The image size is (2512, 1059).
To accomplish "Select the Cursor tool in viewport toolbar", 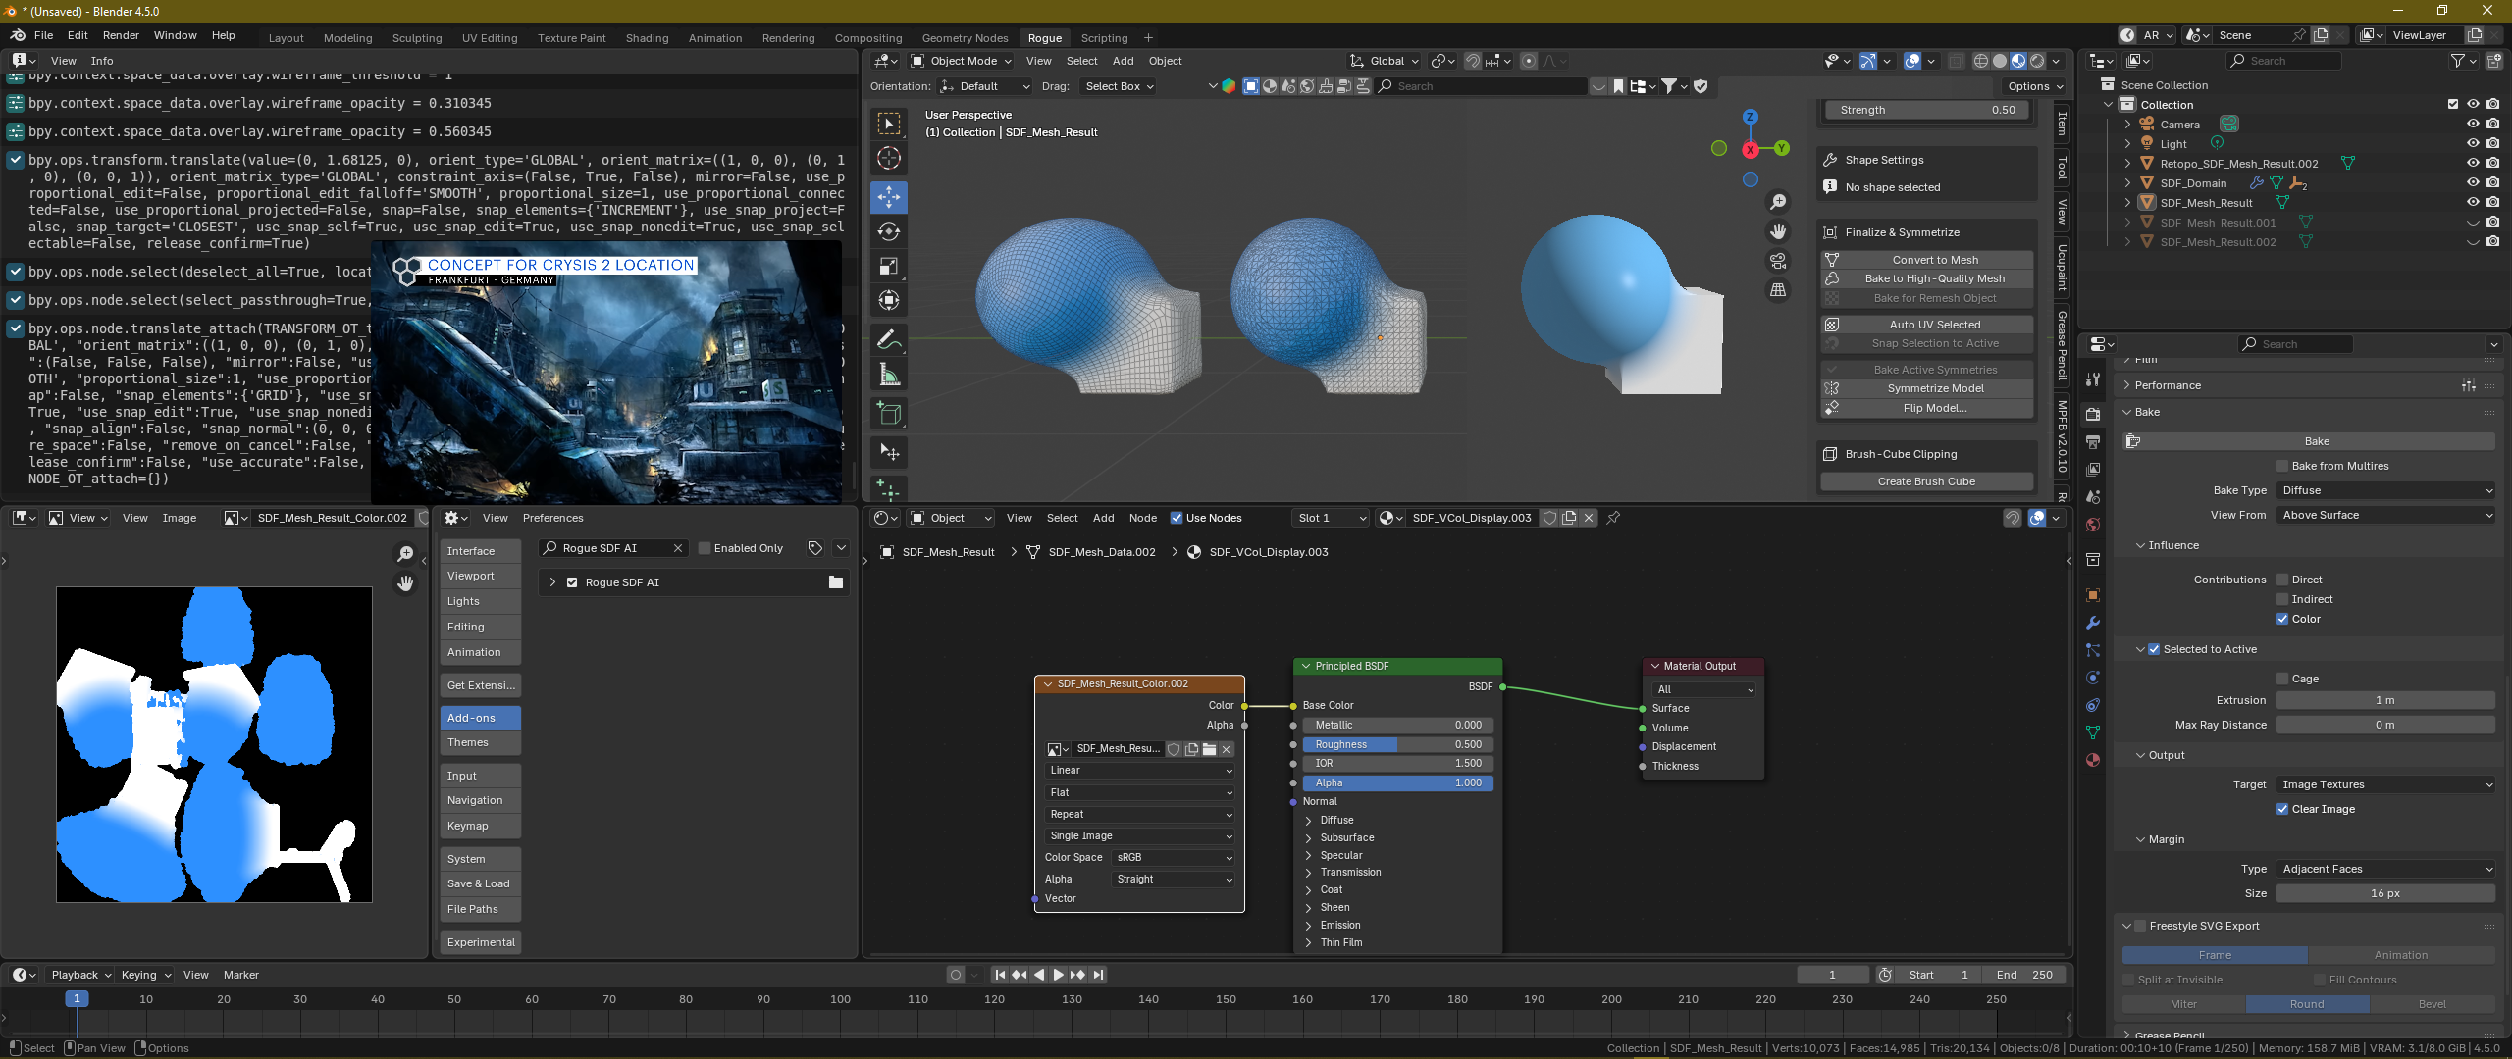I will [x=889, y=158].
